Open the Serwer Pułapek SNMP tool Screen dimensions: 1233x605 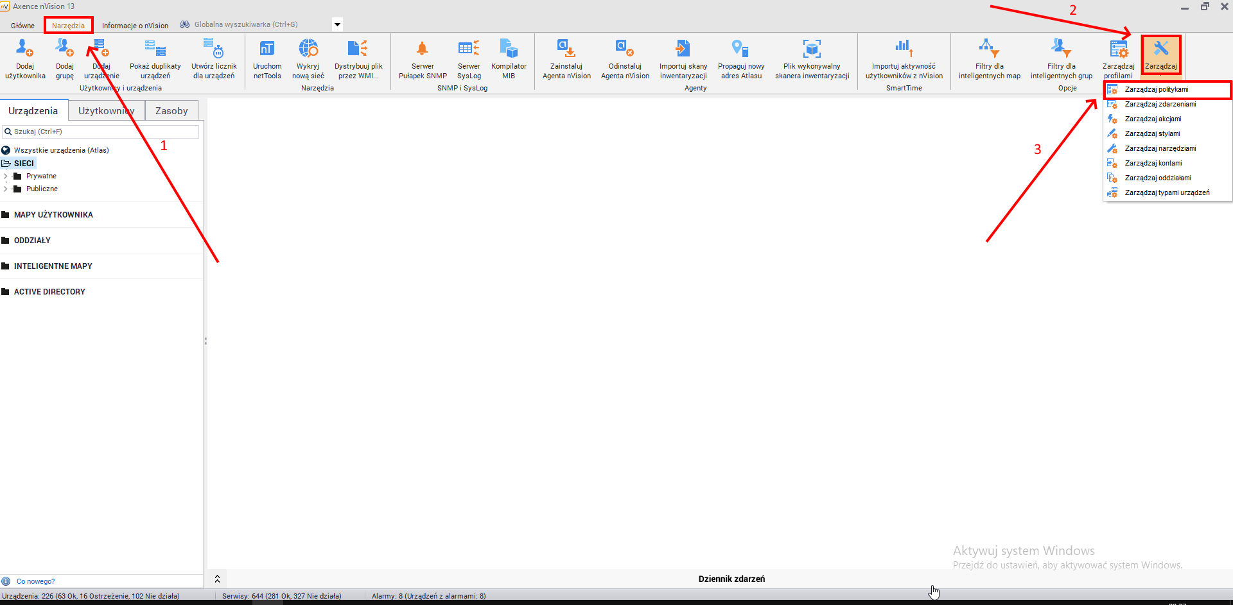click(x=423, y=49)
